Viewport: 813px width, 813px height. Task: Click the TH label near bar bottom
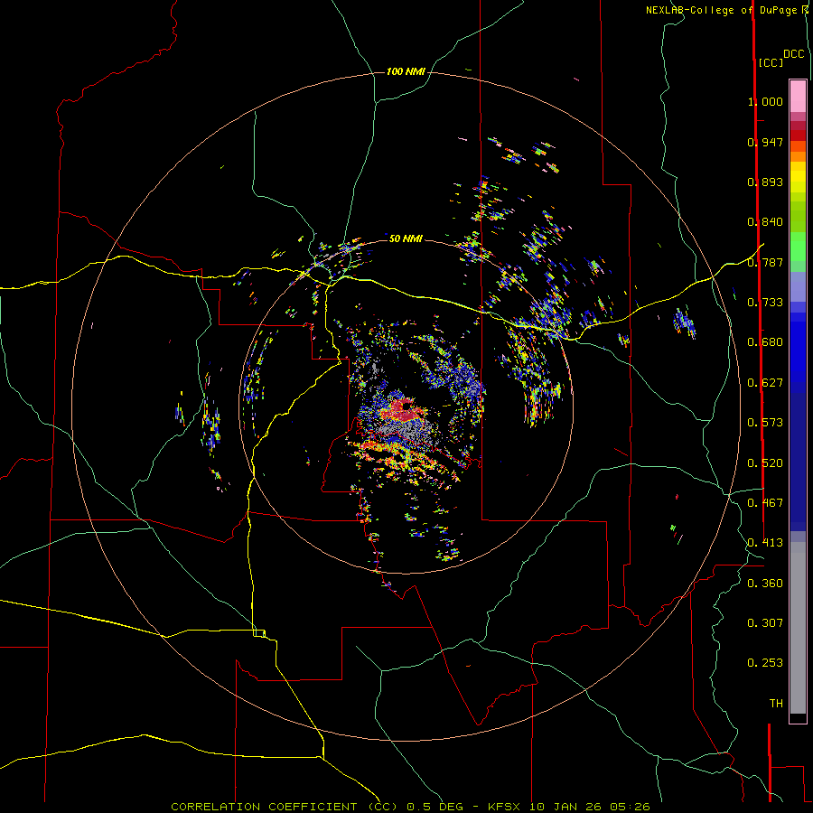776,704
